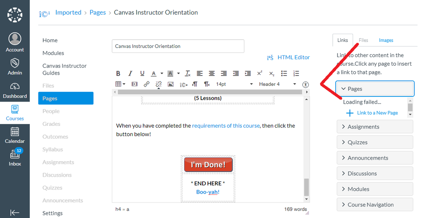Expand the Quizzes section in links panel
Viewport: 426px width, 218px height.
pyautogui.click(x=375, y=142)
